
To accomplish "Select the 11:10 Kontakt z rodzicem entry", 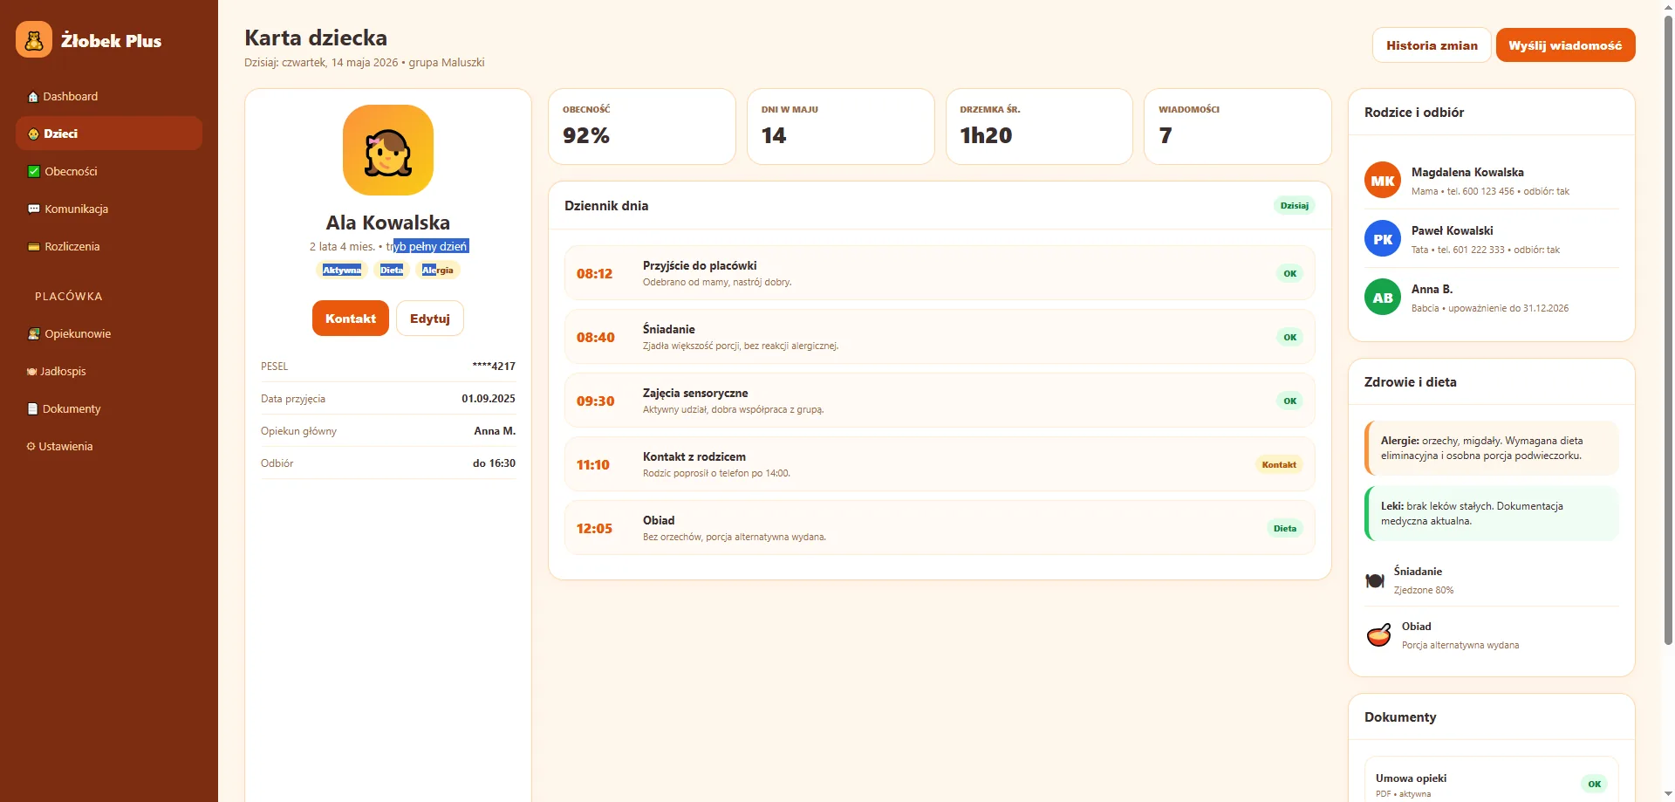I will (940, 464).
